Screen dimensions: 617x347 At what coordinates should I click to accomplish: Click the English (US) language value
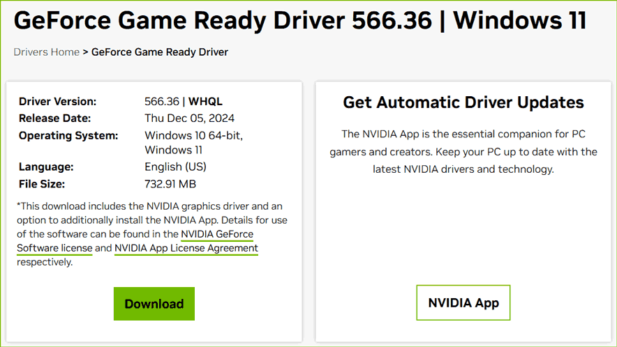point(175,167)
